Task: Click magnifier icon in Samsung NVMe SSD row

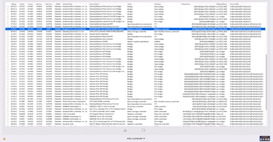Action: coord(8,32)
